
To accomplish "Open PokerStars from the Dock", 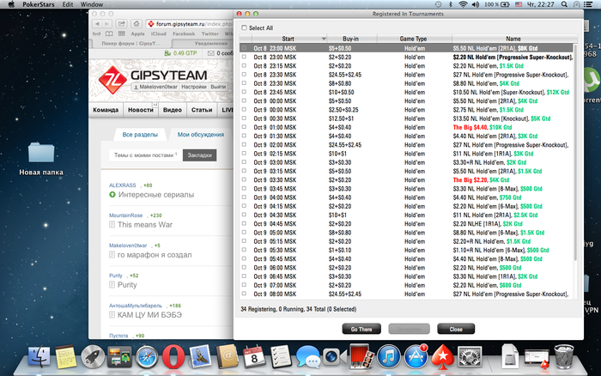I will pos(443,357).
